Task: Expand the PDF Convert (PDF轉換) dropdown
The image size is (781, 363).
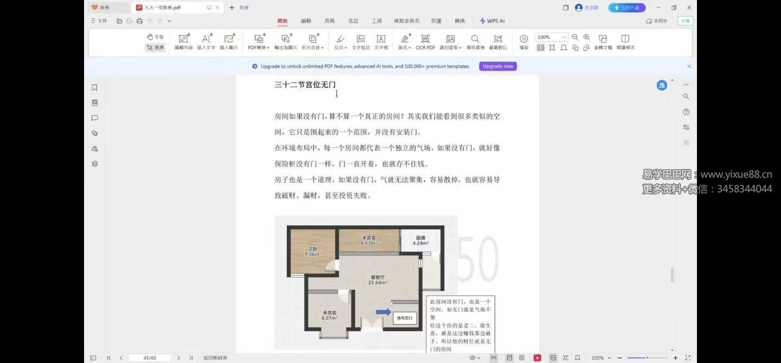Action: [x=259, y=41]
